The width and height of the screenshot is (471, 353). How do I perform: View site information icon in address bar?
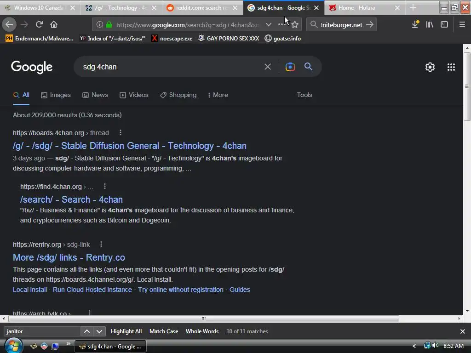point(100,25)
